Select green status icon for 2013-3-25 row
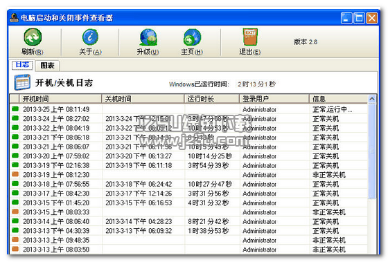Viewport: 388px width, 262px height. [x=15, y=109]
